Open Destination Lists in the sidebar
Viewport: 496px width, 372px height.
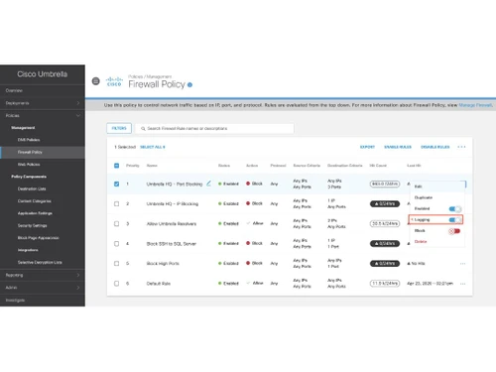click(32, 188)
